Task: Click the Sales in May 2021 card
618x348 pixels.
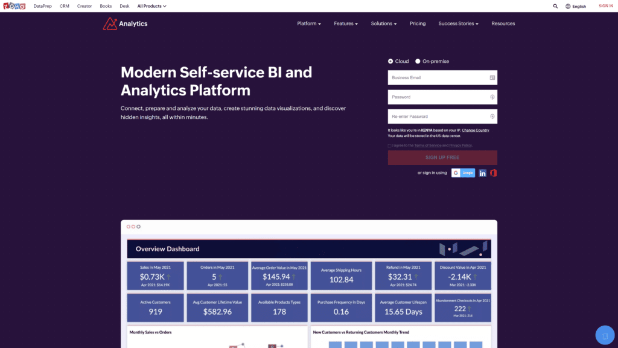Action: coord(155,275)
